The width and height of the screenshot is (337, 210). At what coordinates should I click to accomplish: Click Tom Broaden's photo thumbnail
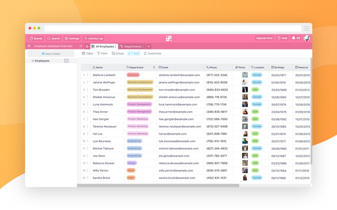click(x=245, y=89)
